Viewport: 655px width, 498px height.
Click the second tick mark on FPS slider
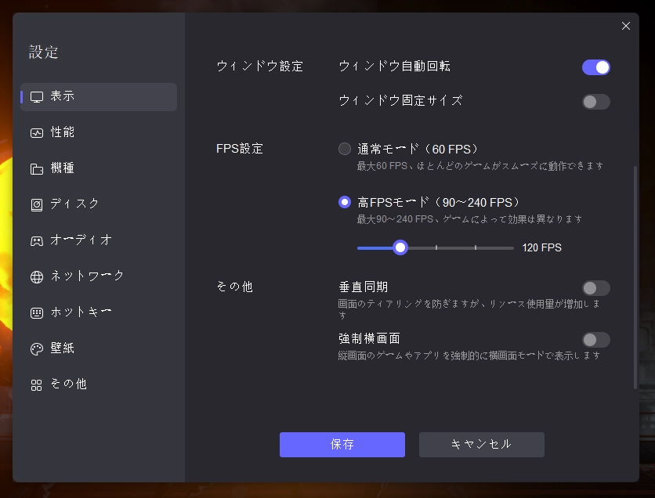coord(436,247)
